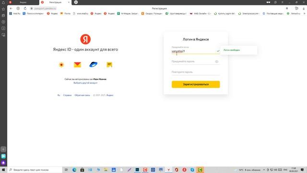Click the Повторите пароль field
307x173 pixels.
[x=196, y=72]
